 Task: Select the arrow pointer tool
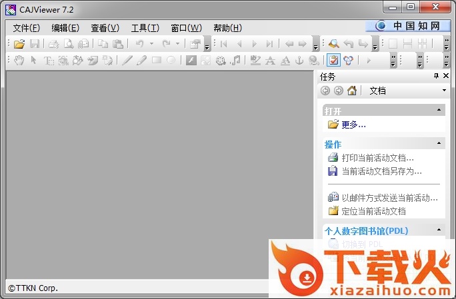34,61
